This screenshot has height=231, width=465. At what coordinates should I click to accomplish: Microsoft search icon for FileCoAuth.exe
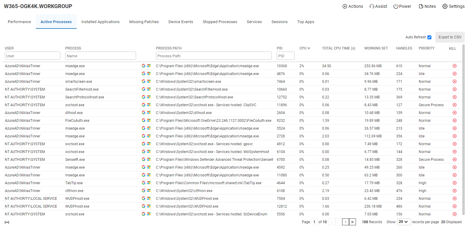point(149,120)
